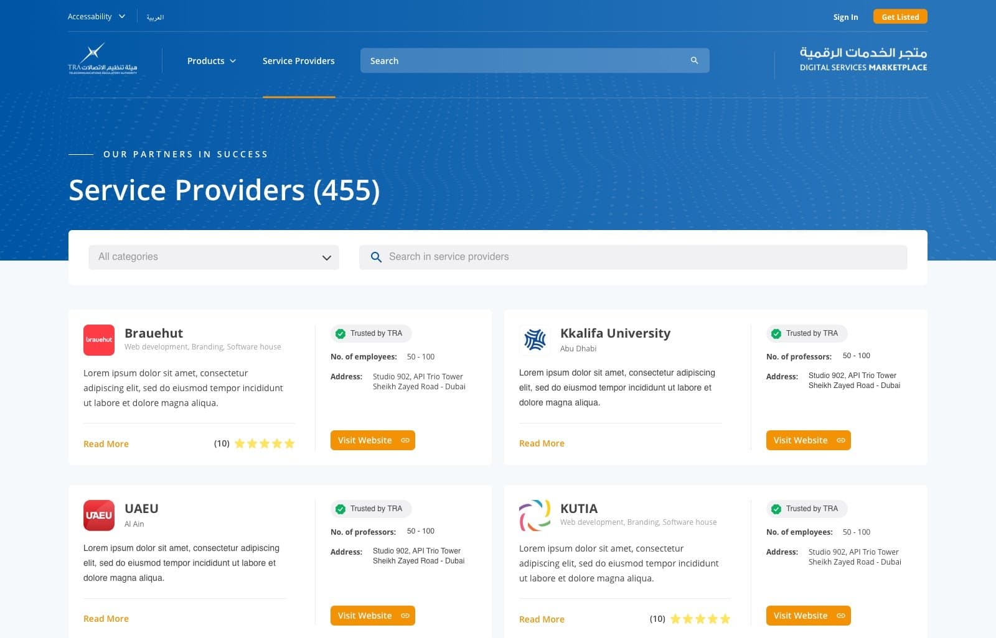
Task: Click the star rating on the Brauehut card
Action: point(265,443)
